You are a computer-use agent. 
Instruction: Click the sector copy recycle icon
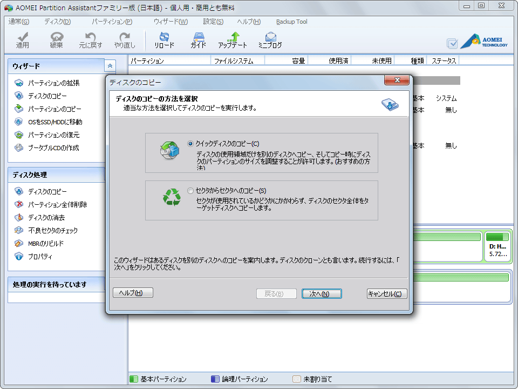click(172, 197)
